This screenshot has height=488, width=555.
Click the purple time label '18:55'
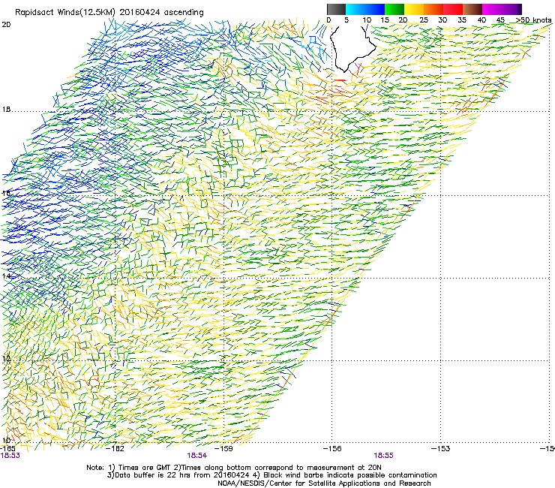(x=384, y=456)
